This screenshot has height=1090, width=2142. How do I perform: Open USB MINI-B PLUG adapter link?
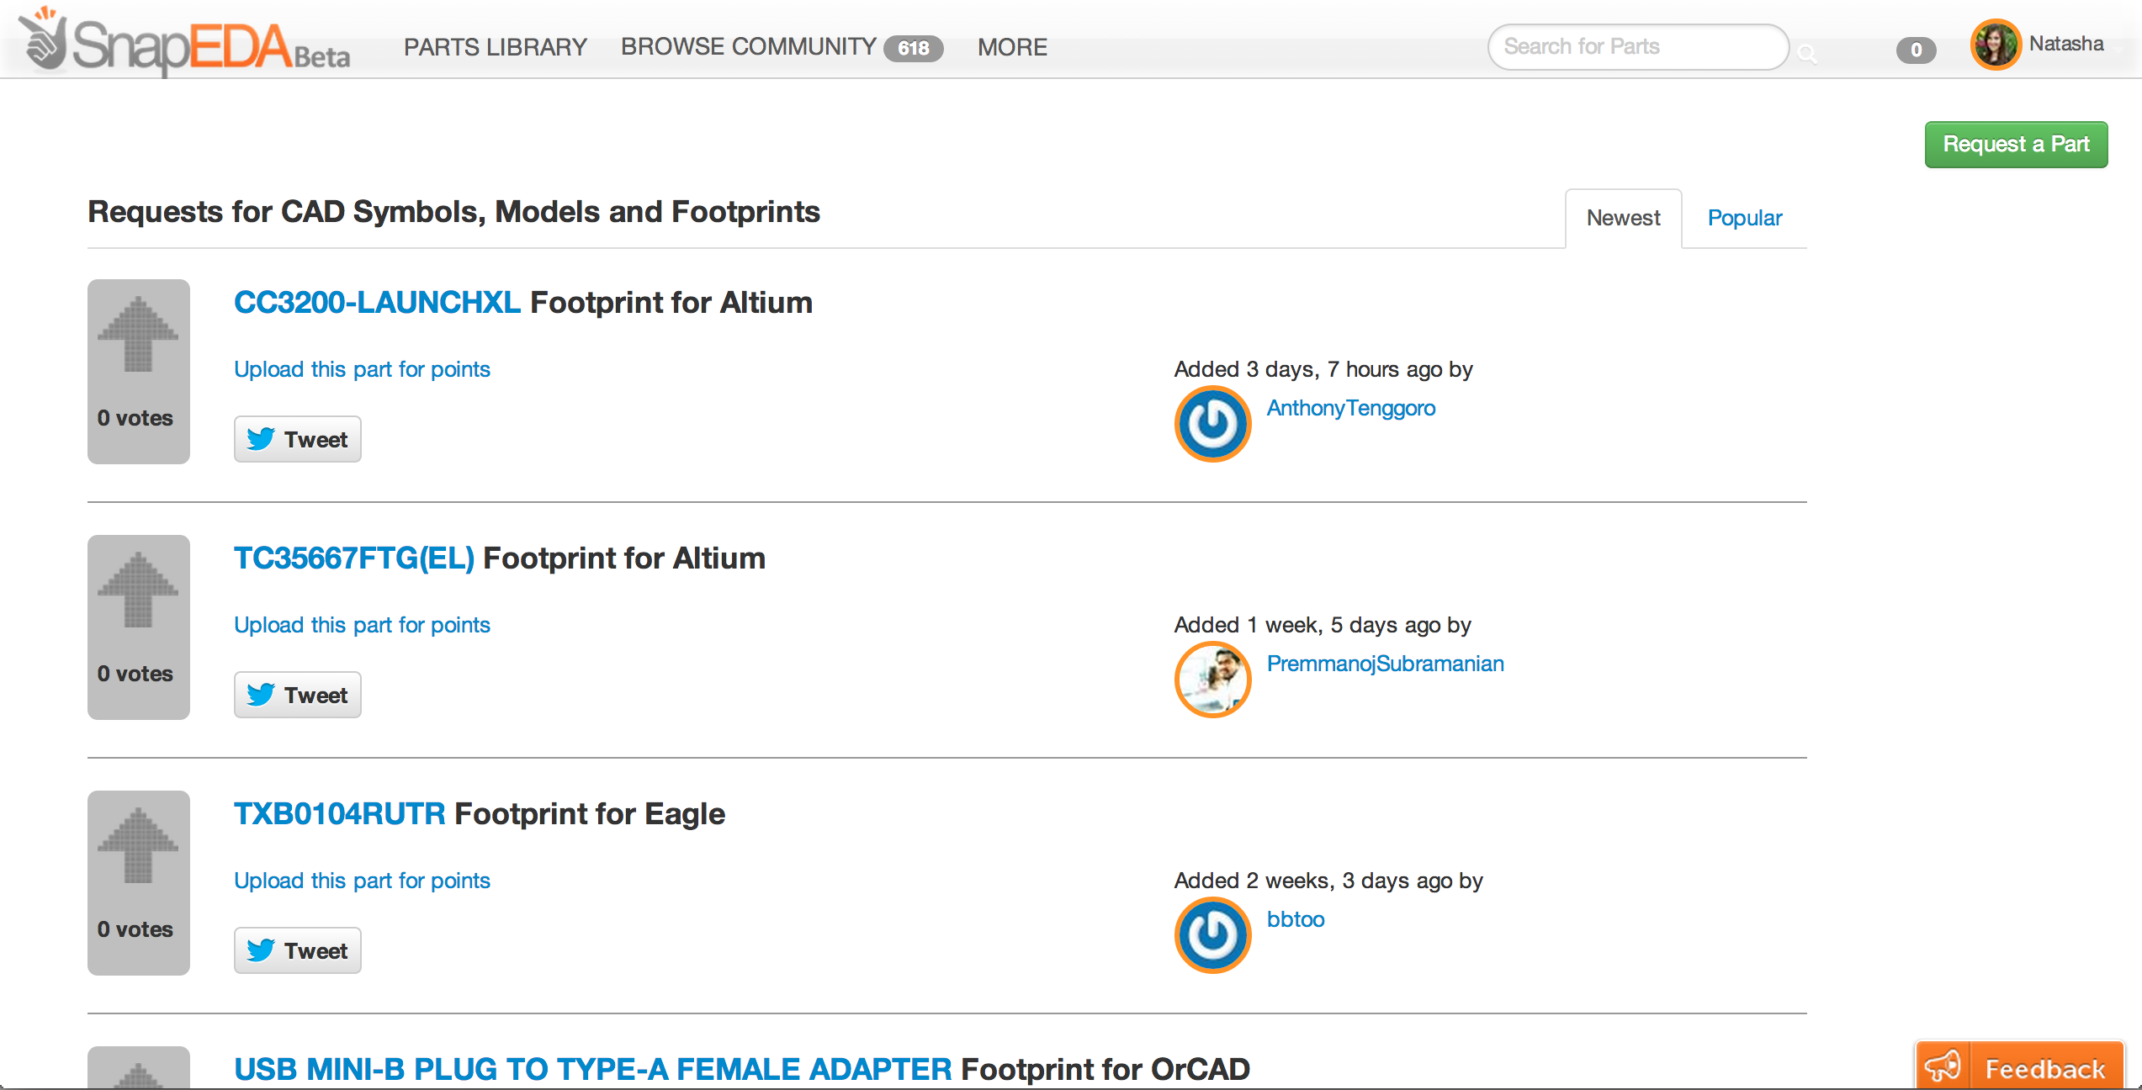tap(593, 1069)
